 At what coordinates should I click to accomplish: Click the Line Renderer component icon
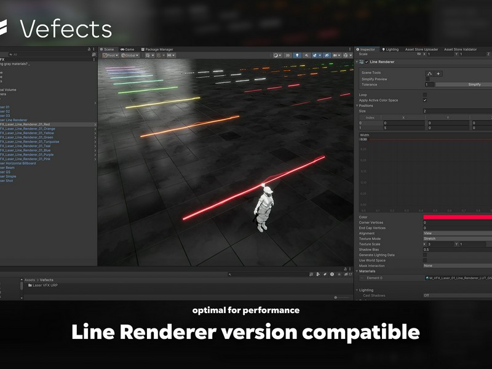[362, 62]
